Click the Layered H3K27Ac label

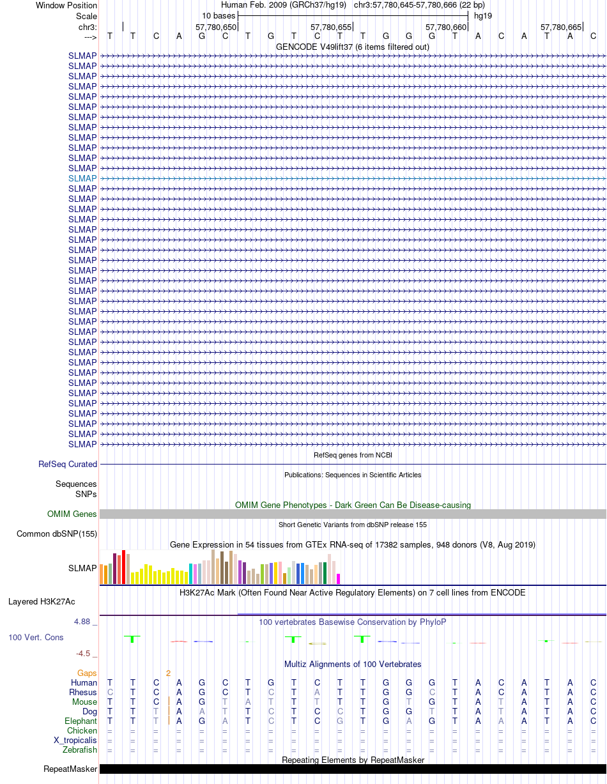[42, 601]
